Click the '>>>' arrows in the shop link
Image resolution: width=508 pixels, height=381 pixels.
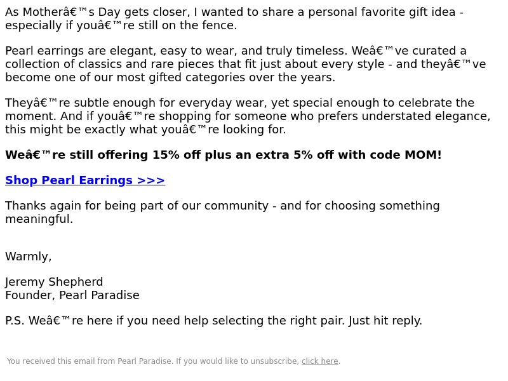click(151, 180)
